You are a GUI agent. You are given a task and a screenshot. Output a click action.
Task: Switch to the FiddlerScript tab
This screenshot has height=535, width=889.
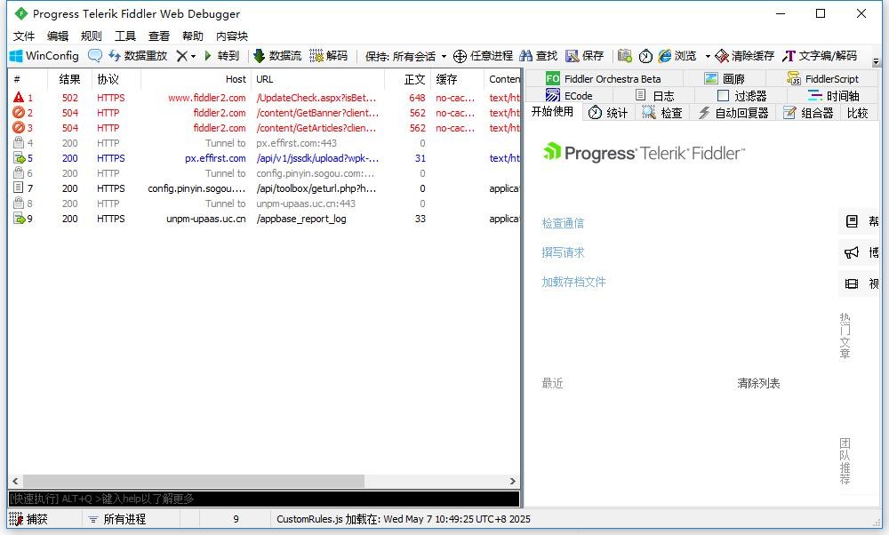click(x=822, y=79)
